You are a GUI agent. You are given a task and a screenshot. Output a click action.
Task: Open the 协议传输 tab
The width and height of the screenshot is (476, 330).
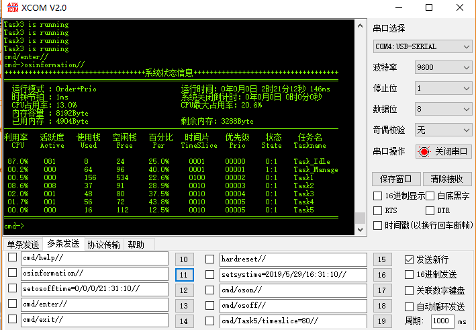tap(104, 245)
